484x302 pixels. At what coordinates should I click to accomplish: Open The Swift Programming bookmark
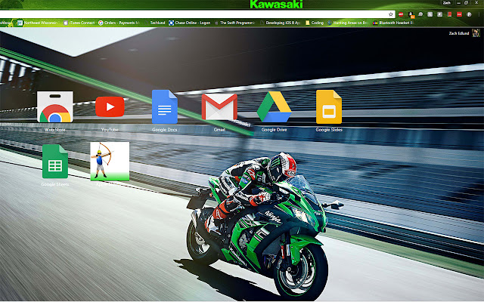point(234,23)
